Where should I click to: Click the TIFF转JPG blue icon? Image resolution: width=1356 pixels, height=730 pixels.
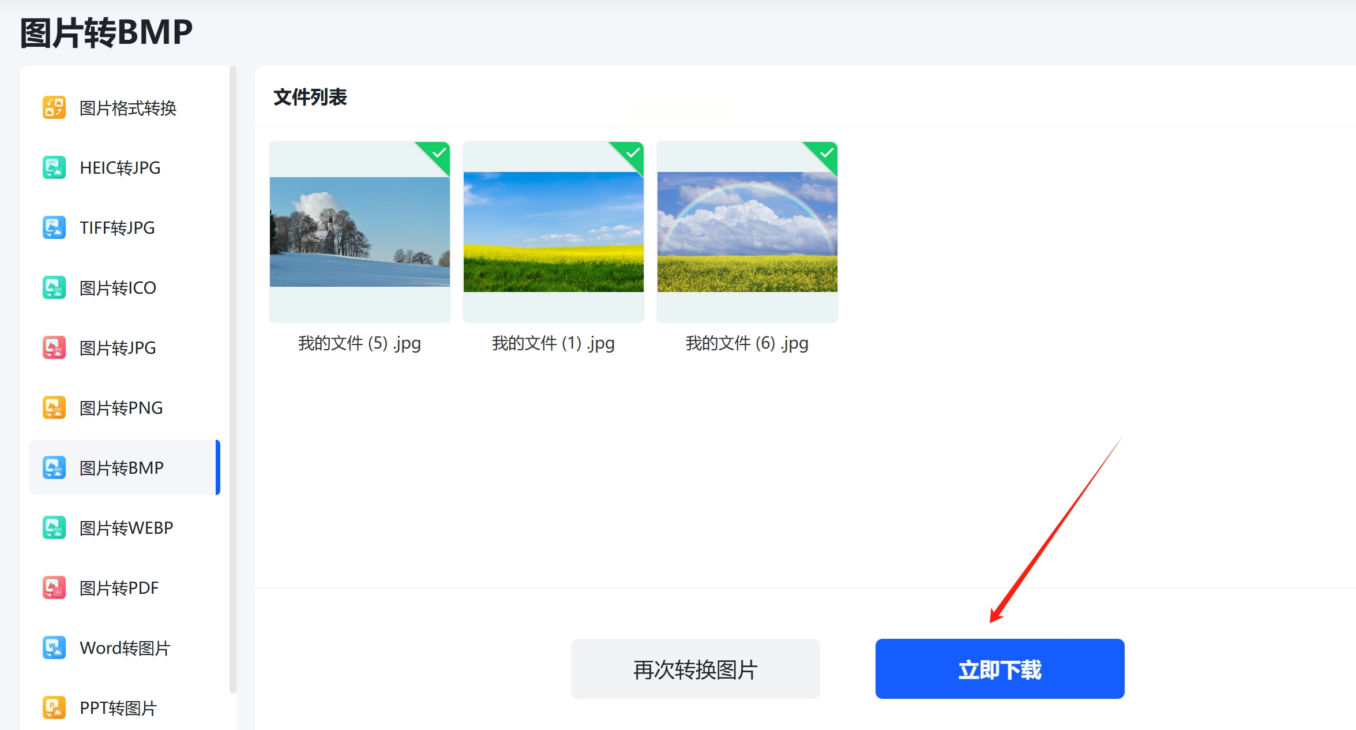coord(54,227)
